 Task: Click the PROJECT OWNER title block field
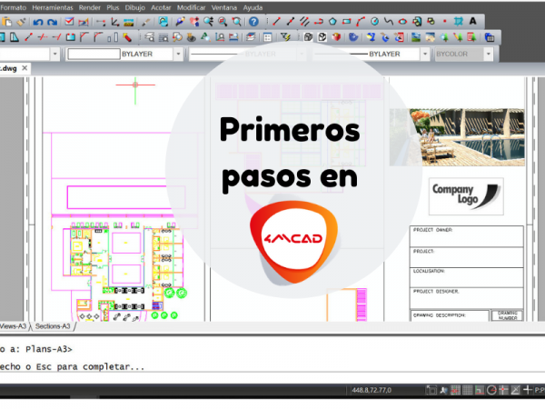click(x=467, y=236)
